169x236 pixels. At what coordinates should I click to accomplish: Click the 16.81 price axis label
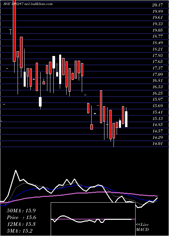tap(158, 81)
